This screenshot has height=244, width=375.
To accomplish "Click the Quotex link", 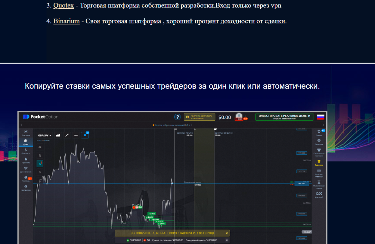I will 63,6.
